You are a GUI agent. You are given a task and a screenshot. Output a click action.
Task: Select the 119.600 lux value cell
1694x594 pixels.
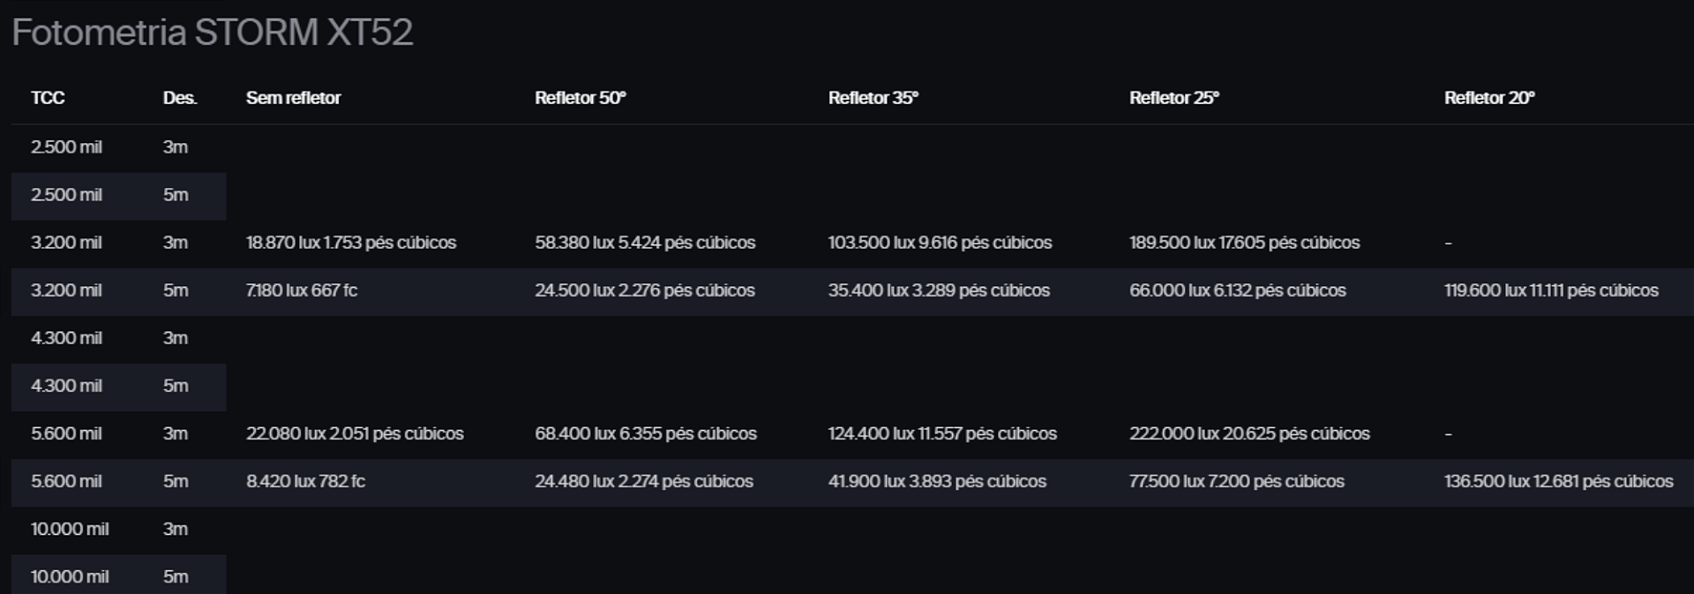point(1550,290)
